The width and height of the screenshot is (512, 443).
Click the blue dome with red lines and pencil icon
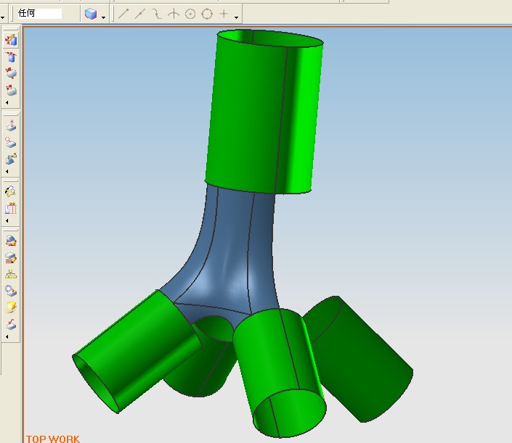click(x=11, y=241)
